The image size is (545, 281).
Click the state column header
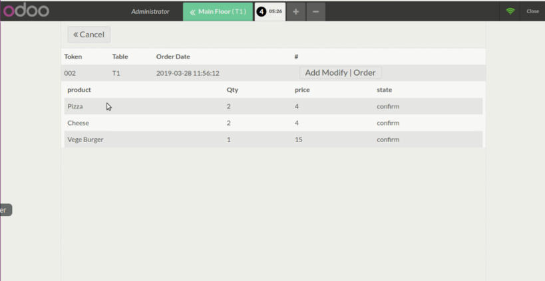(x=385, y=90)
